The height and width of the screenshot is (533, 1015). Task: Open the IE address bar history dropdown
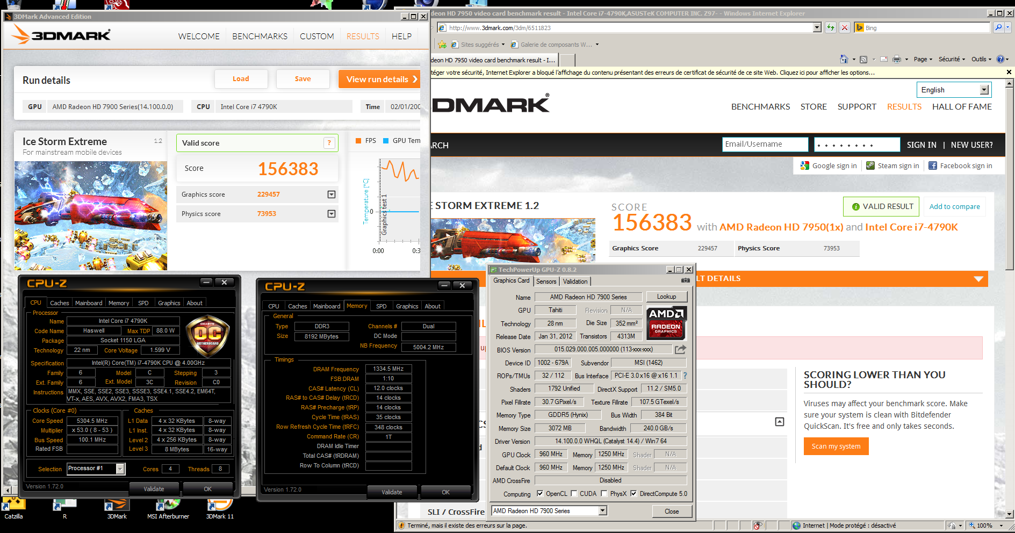[817, 27]
